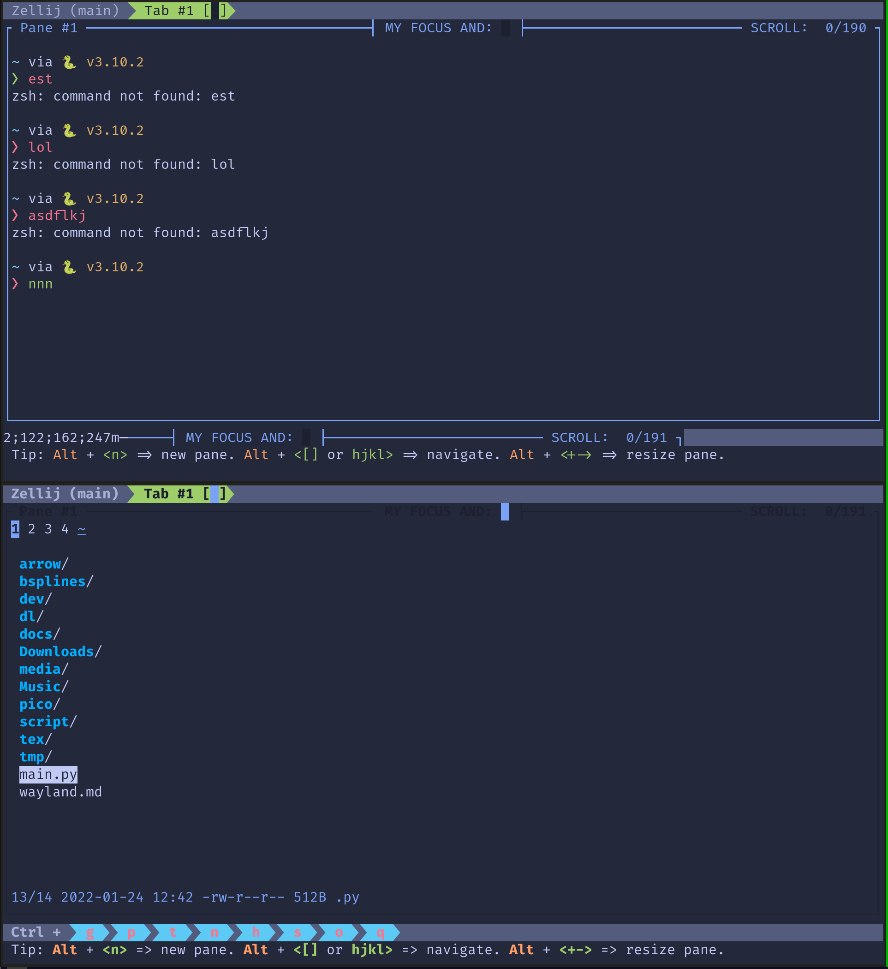888x969 pixels.
Task: Click the lock mode 'g' badge in status bar
Action: pyautogui.click(x=90, y=933)
